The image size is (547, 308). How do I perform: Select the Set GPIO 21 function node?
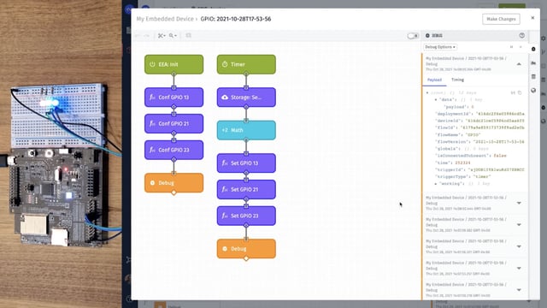pos(246,189)
